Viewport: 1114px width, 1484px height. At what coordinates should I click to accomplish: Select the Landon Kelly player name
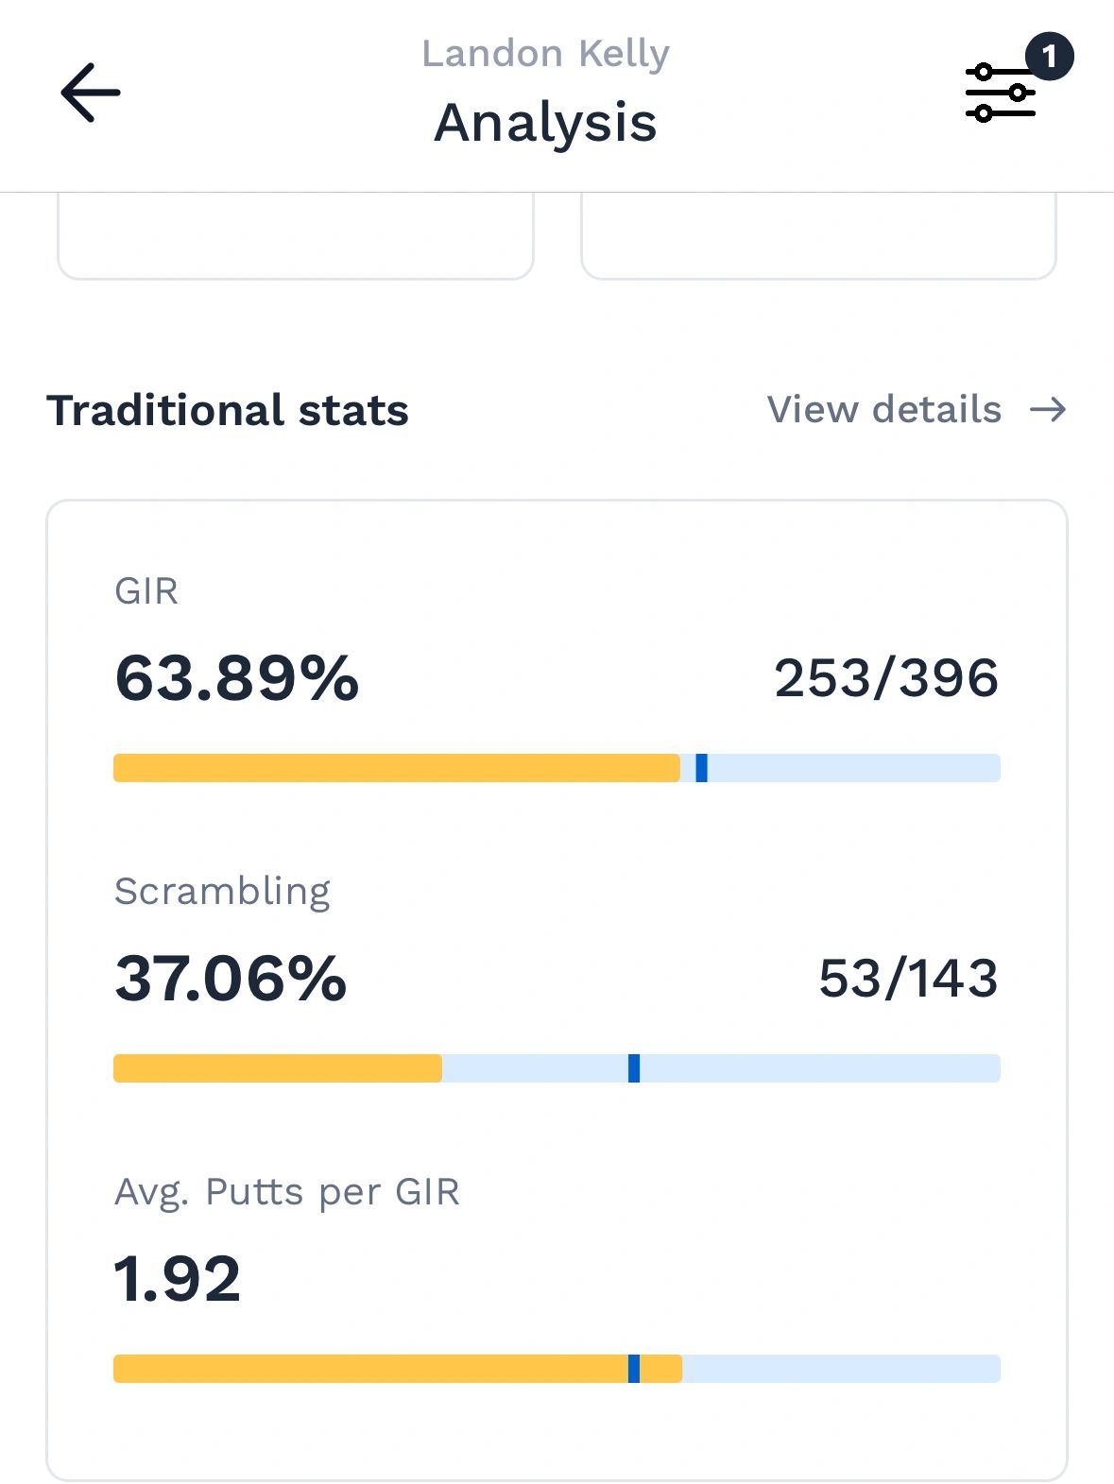[545, 54]
